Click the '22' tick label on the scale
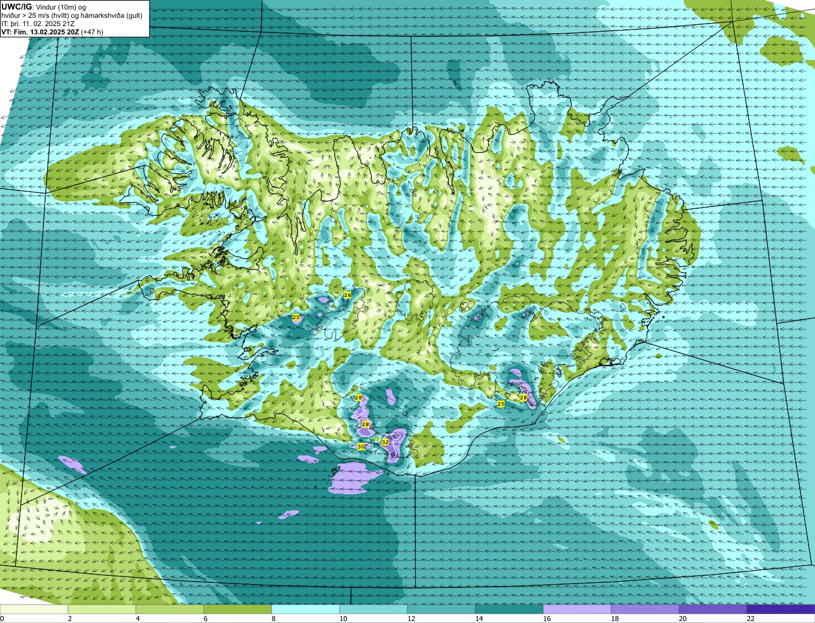Screen dimensions: 815x623 click(x=751, y=619)
